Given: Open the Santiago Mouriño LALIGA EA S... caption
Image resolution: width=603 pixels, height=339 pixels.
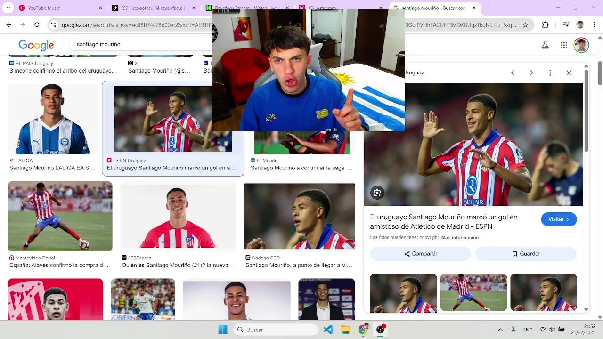Looking at the screenshot, I should [52, 168].
